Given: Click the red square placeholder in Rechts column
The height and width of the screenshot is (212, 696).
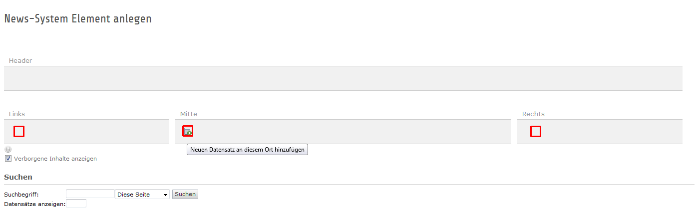Looking at the screenshot, I should point(536,131).
